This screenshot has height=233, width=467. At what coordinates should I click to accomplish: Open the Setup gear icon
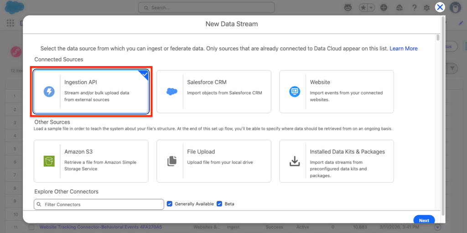click(x=427, y=8)
